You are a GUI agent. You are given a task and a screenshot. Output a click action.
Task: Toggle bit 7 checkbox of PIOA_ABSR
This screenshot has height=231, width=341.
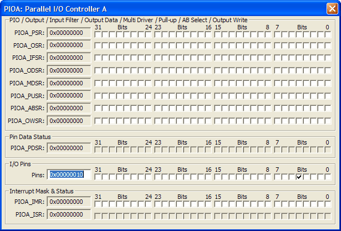coord(277,108)
